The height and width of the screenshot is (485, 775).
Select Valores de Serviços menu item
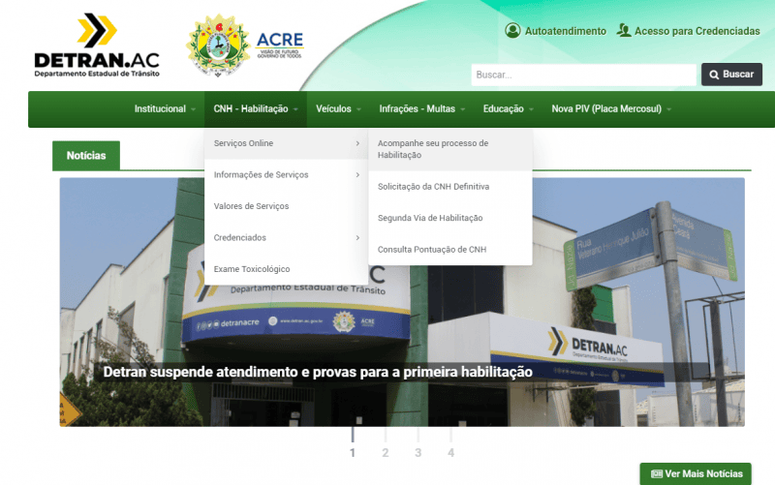251,206
